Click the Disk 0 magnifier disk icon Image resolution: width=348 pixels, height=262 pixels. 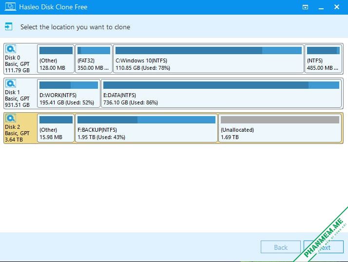10,49
